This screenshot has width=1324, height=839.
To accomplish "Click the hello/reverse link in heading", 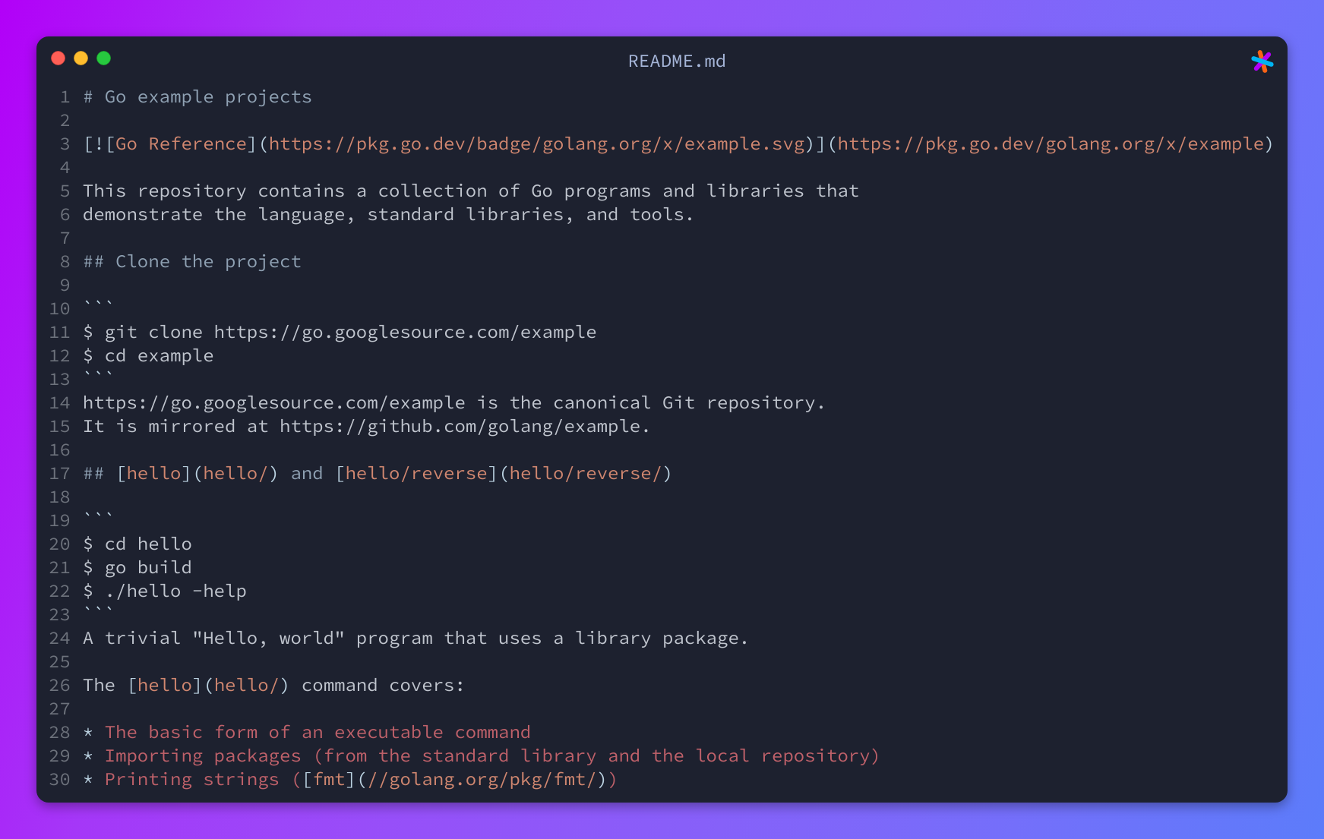I will [415, 473].
